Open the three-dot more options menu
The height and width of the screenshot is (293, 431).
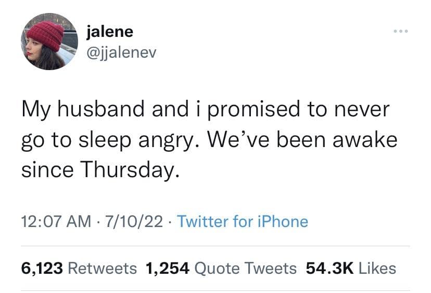point(400,32)
